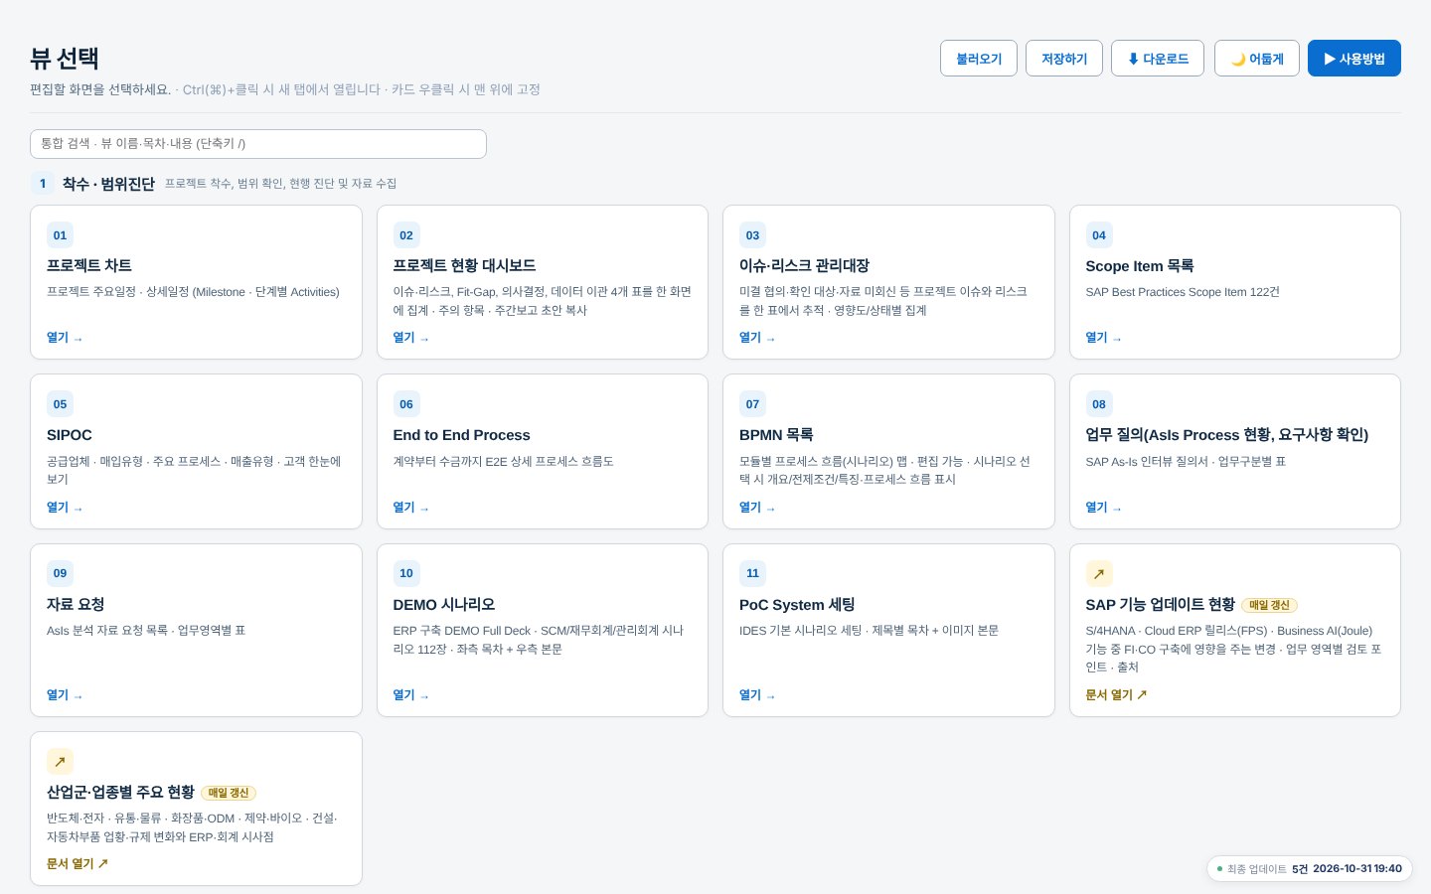Open the BPMN 목록 열기 link
Viewport: 1431px width, 894px height.
coord(757,508)
